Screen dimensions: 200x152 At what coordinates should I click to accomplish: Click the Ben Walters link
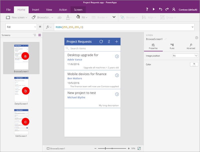75,78
